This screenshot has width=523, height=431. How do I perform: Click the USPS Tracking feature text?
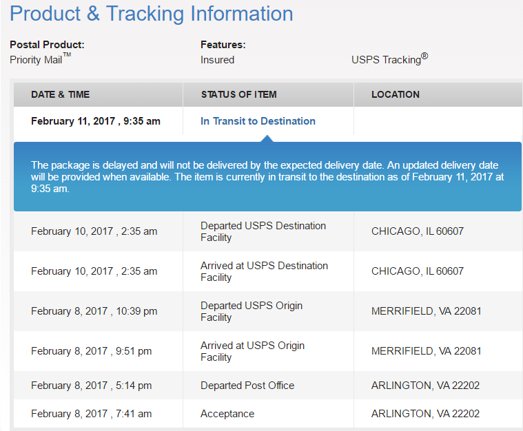pyautogui.click(x=389, y=59)
